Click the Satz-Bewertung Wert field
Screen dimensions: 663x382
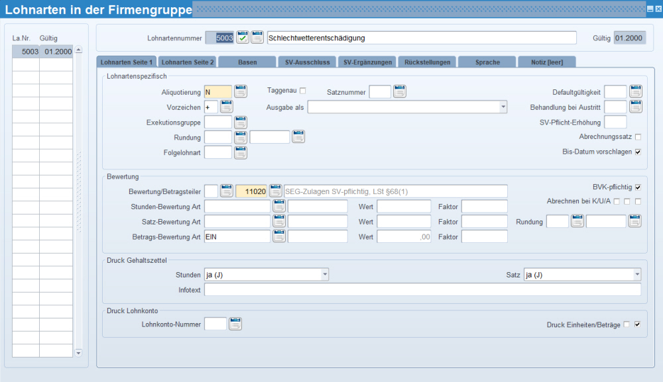[404, 222]
